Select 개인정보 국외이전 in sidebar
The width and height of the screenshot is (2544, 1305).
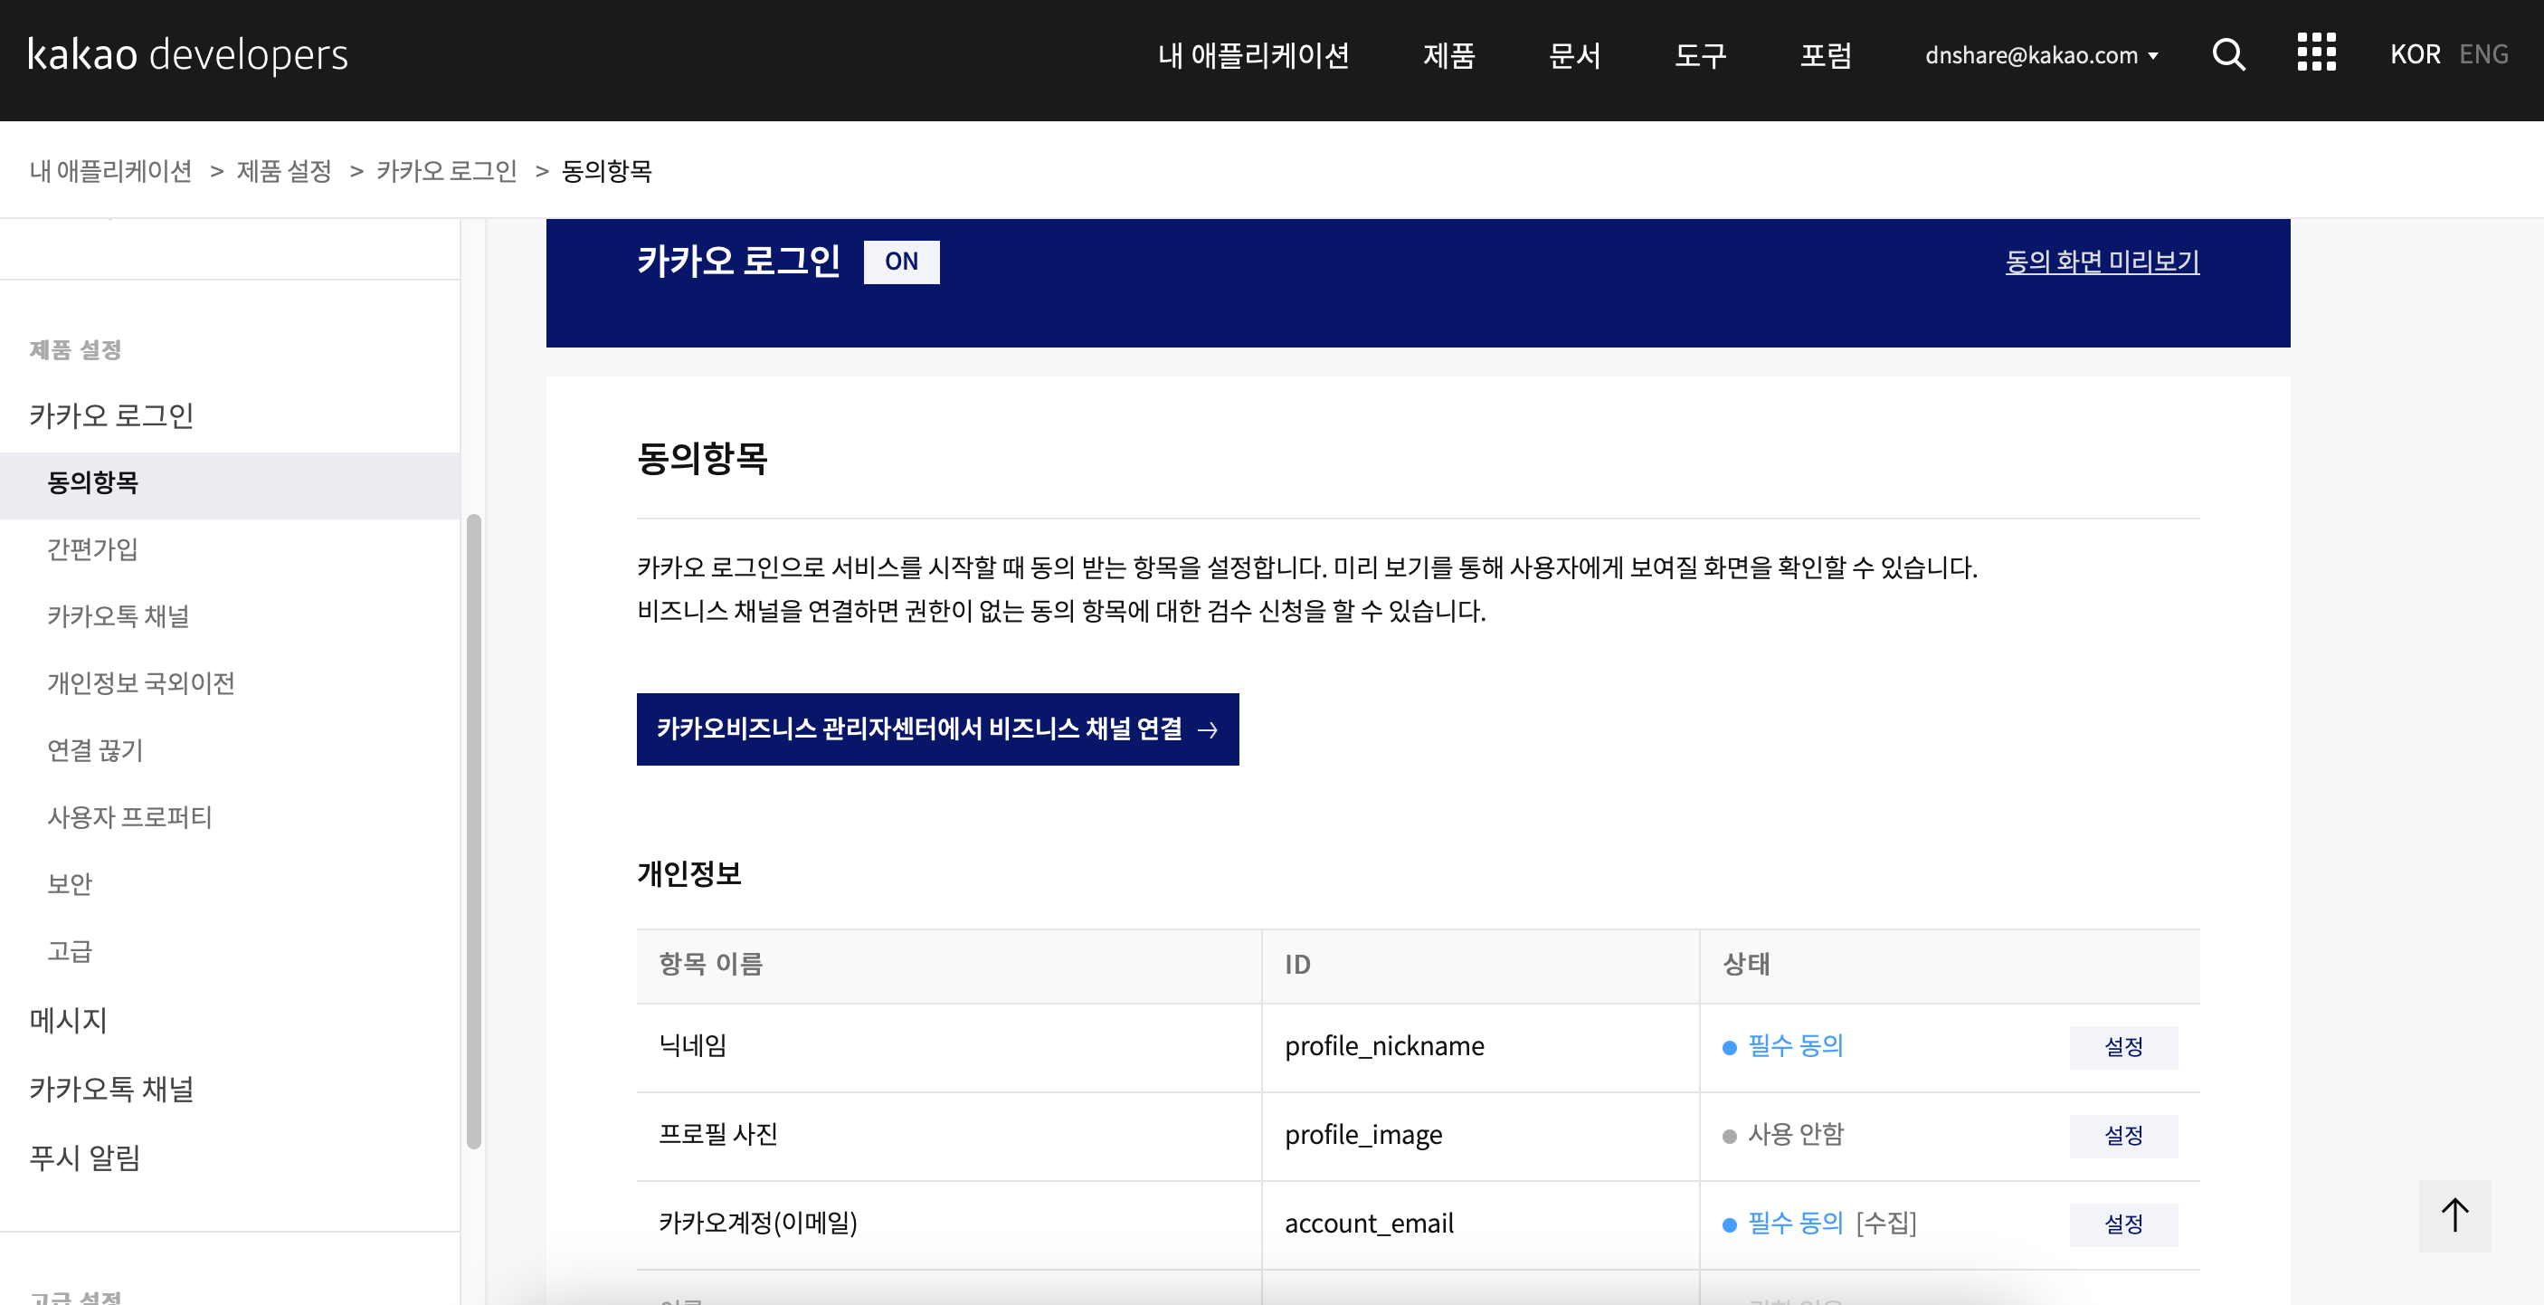[x=141, y=683]
